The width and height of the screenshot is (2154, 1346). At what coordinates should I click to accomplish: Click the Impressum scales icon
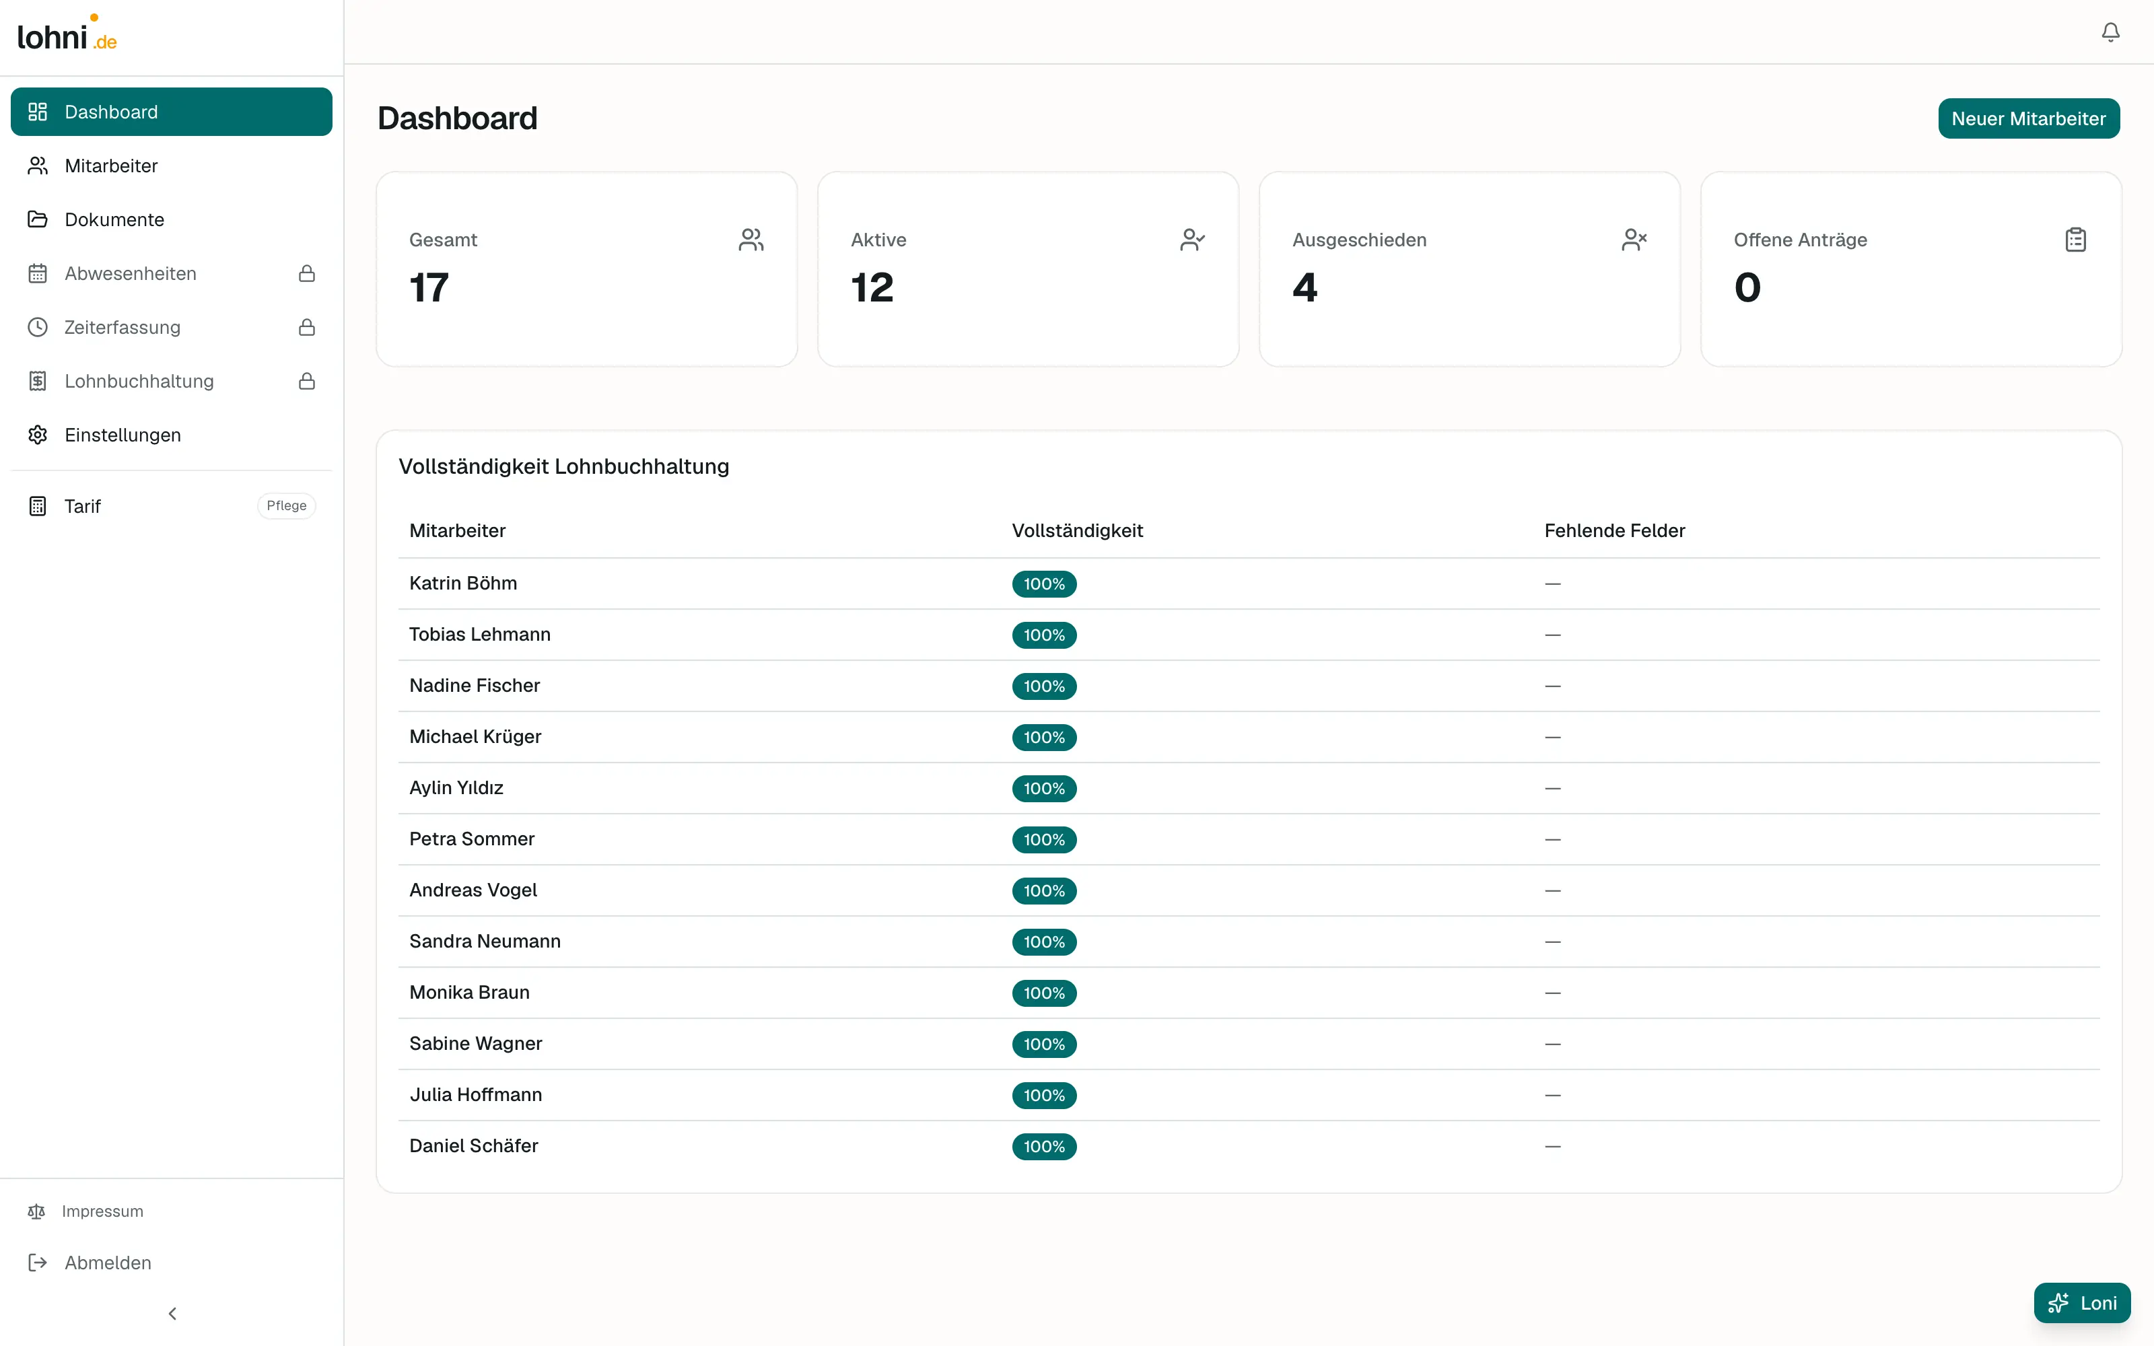point(36,1211)
